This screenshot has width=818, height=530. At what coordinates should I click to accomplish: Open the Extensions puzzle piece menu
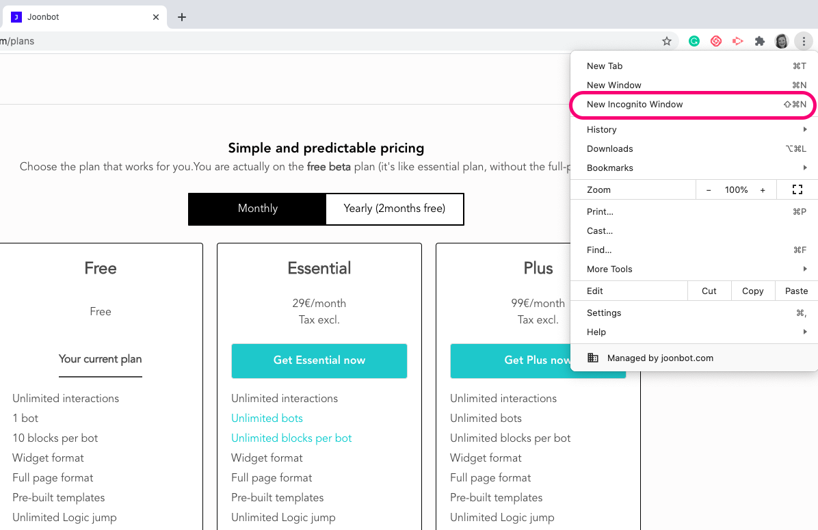click(760, 41)
